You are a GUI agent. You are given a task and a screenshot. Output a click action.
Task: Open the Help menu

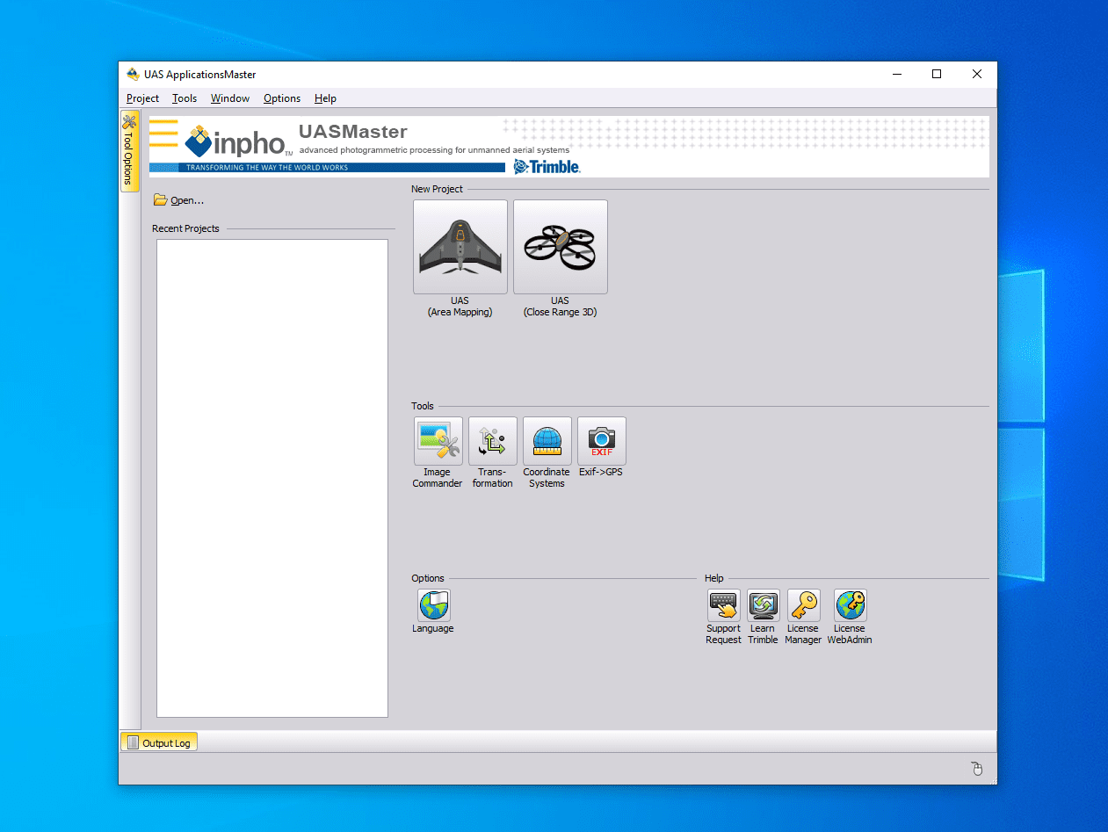tap(324, 98)
